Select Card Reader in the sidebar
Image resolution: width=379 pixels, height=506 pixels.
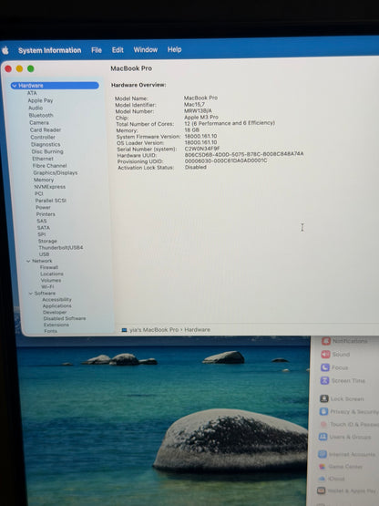click(x=46, y=129)
